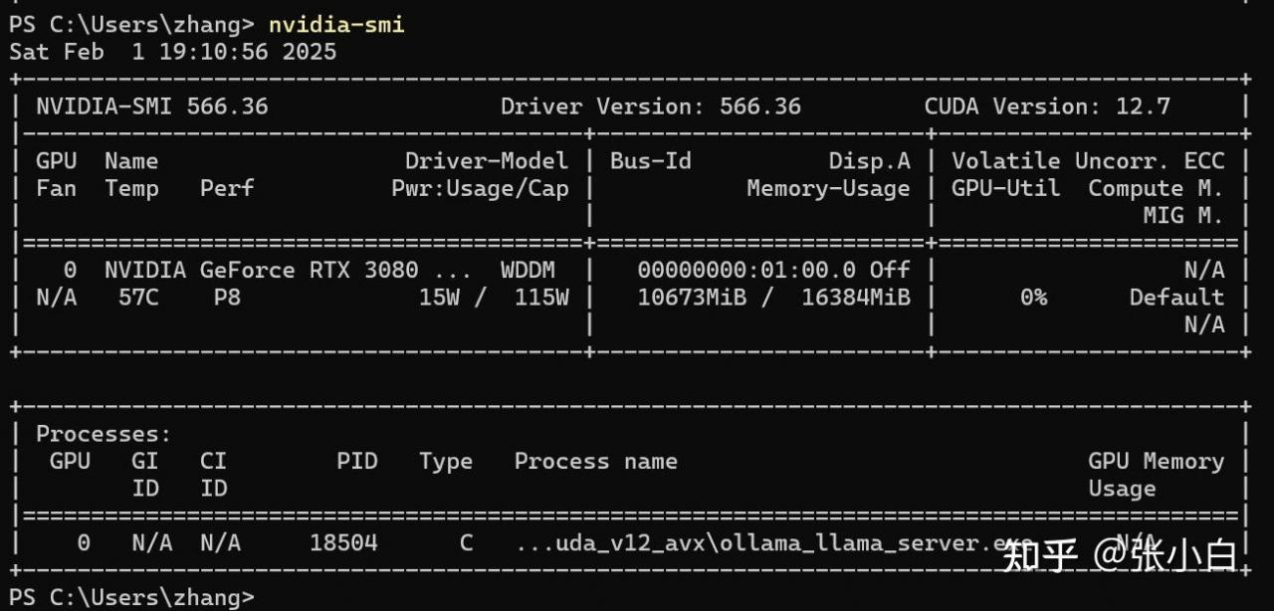The width and height of the screenshot is (1274, 611).
Task: Click the final empty PS C:\Users\zhang> prompt
Action: point(131,597)
